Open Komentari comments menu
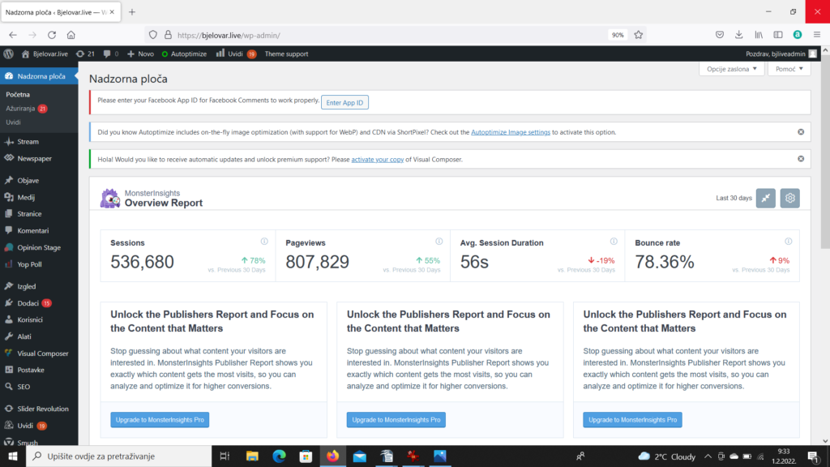830x467 pixels. pos(39,231)
